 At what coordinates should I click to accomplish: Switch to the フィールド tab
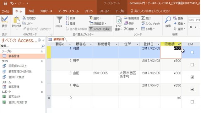pyautogui.click(x=105, y=11)
